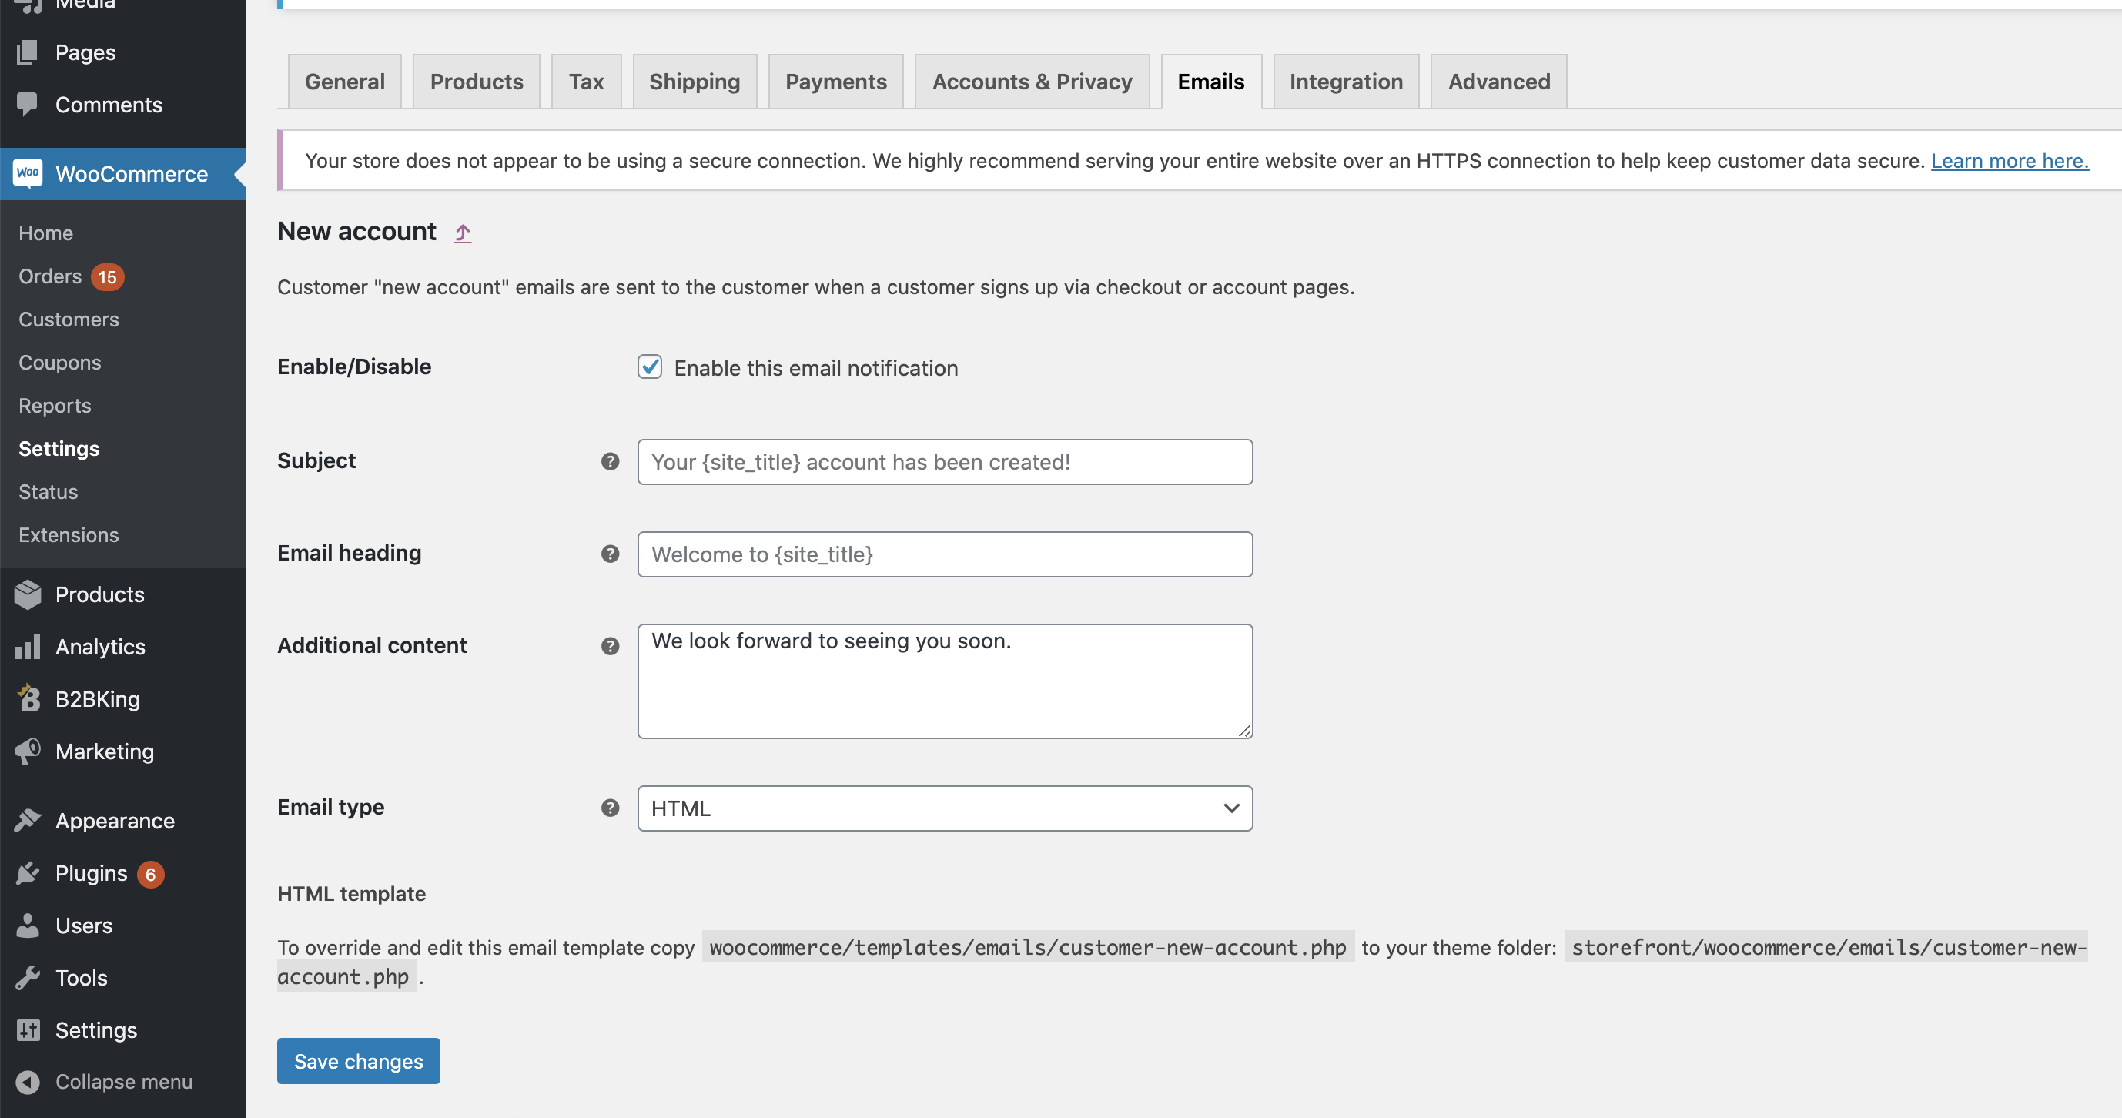The image size is (2122, 1118).
Task: Click the Settings sliders icon in the sidebar
Action: (x=28, y=1030)
